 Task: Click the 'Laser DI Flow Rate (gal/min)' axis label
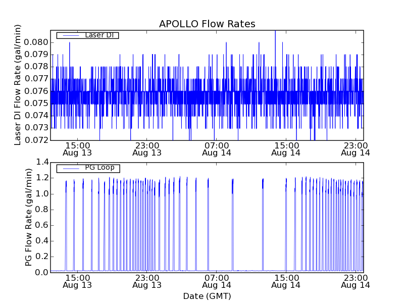coord(18,85)
